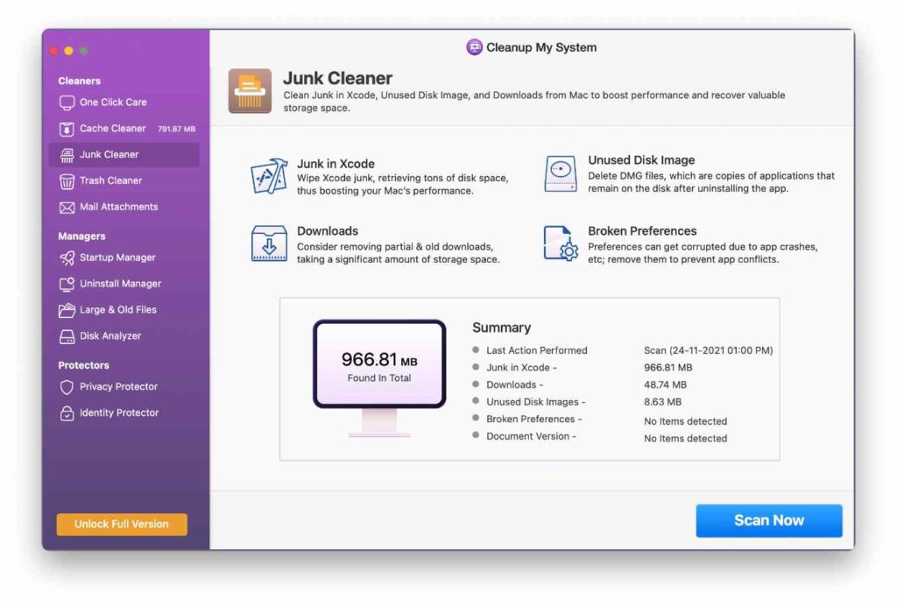Click the Summary heading
This screenshot has width=897, height=606.
click(502, 328)
